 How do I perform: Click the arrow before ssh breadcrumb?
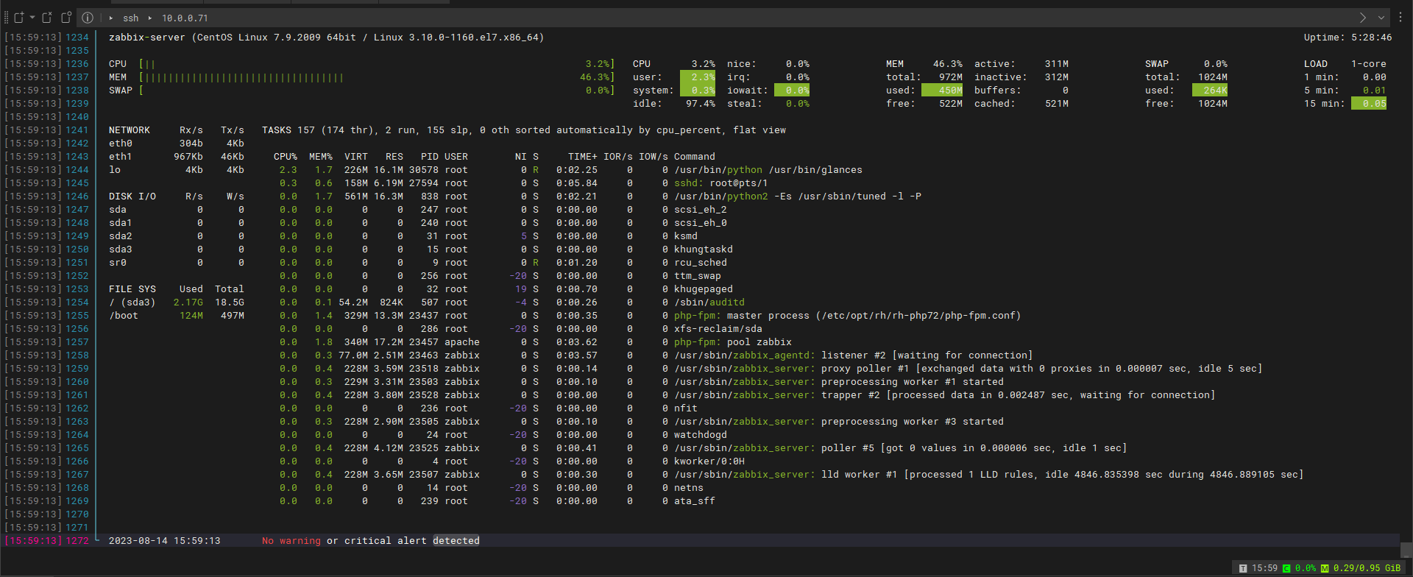point(111,18)
